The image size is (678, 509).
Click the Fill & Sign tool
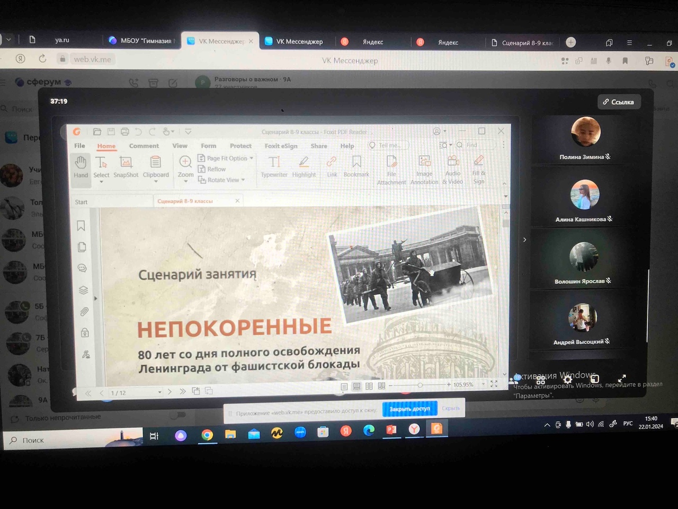click(x=479, y=170)
